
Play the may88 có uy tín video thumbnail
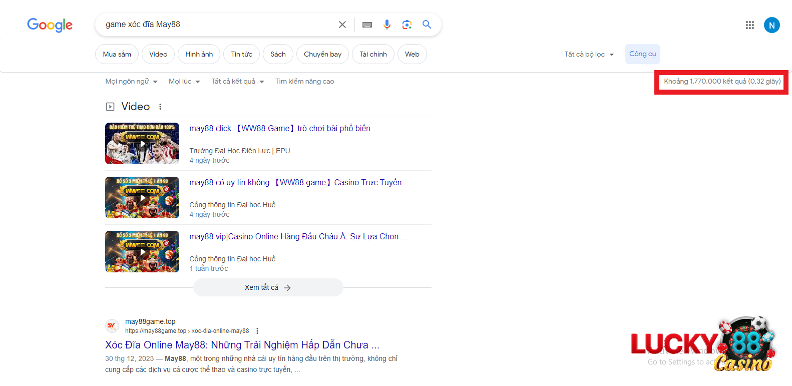tap(142, 198)
